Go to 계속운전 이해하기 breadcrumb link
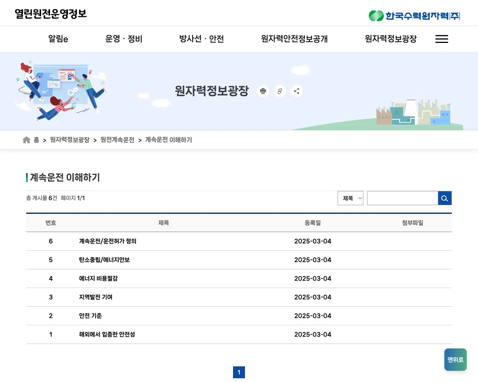The image size is (478, 382). (168, 140)
